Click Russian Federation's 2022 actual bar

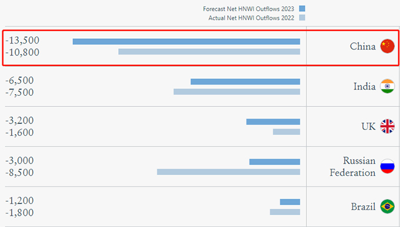point(228,172)
